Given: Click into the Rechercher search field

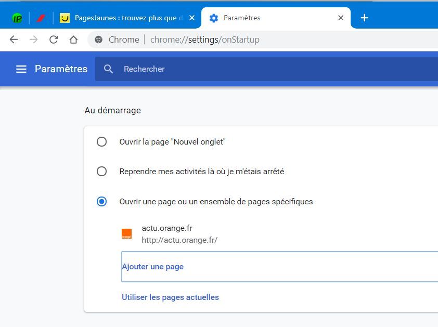Looking at the screenshot, I should pyautogui.click(x=260, y=69).
